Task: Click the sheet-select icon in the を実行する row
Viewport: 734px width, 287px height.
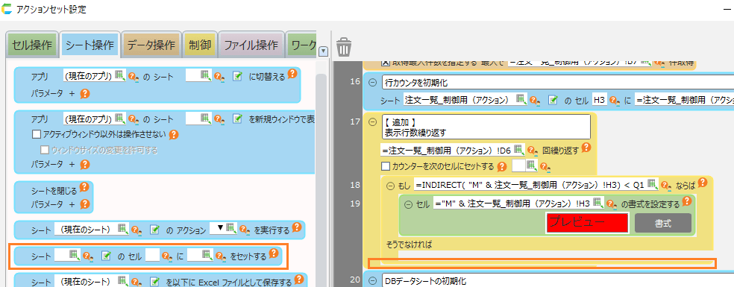Action: pos(155,230)
